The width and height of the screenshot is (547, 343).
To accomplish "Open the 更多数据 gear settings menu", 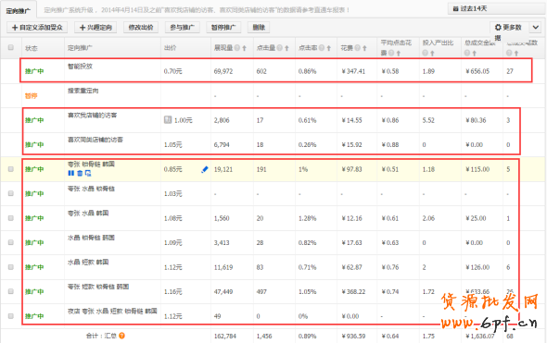I will 510,28.
